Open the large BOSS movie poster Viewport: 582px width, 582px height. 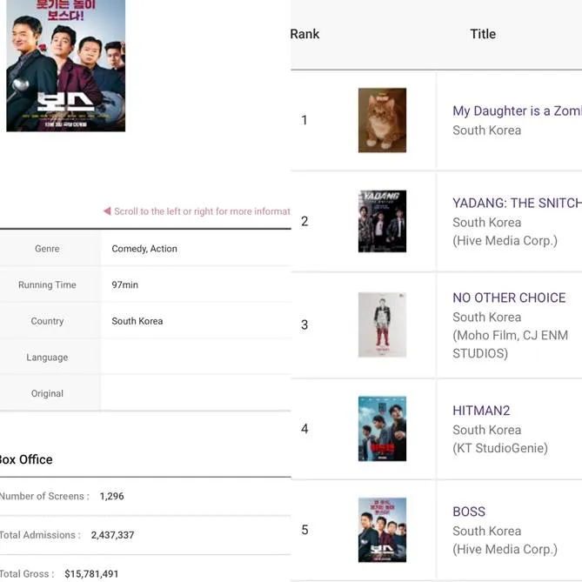point(65,65)
